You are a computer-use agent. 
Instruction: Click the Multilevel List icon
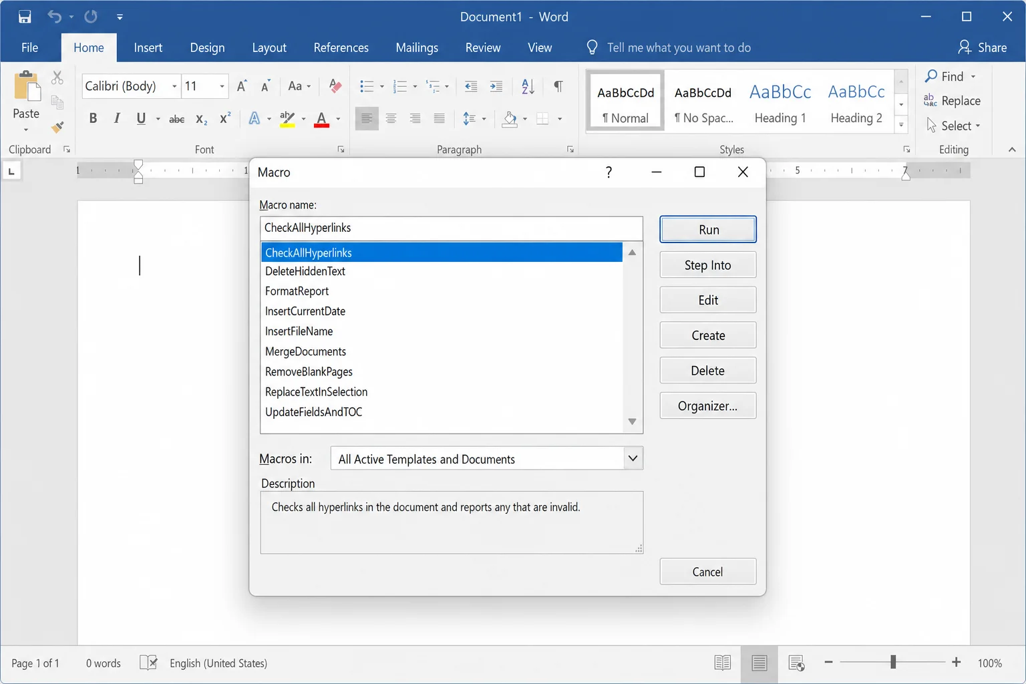tap(434, 86)
